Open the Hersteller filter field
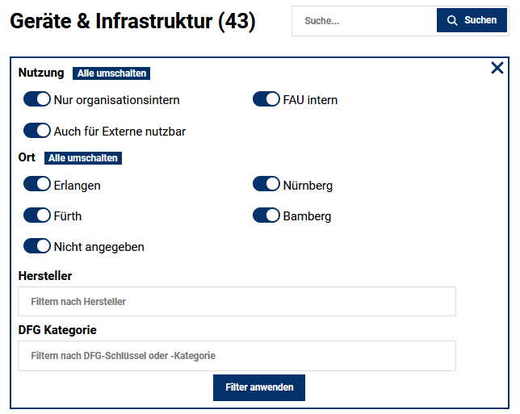Image resolution: width=520 pixels, height=414 pixels. point(237,302)
